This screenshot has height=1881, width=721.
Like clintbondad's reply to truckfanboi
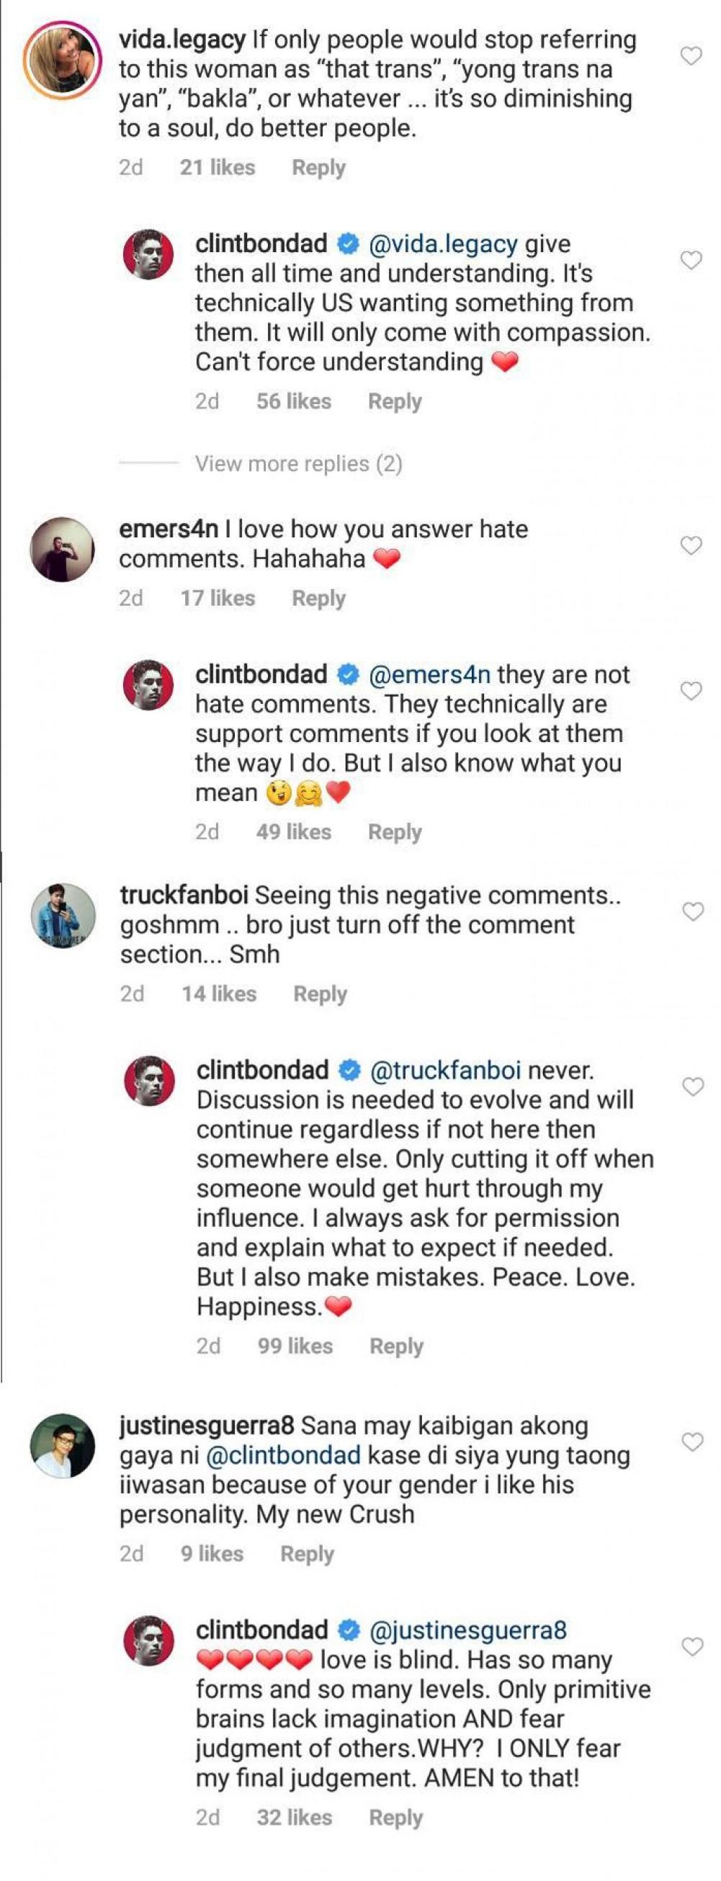pos(691,1087)
